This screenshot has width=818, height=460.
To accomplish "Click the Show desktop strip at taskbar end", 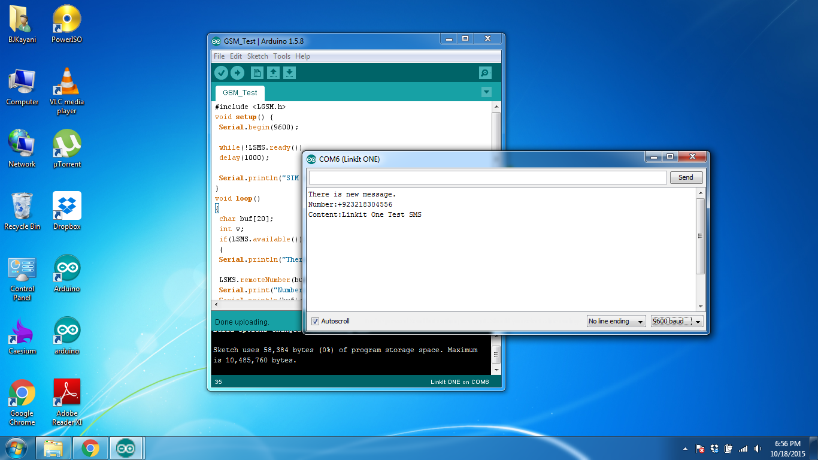I will pyautogui.click(x=814, y=448).
